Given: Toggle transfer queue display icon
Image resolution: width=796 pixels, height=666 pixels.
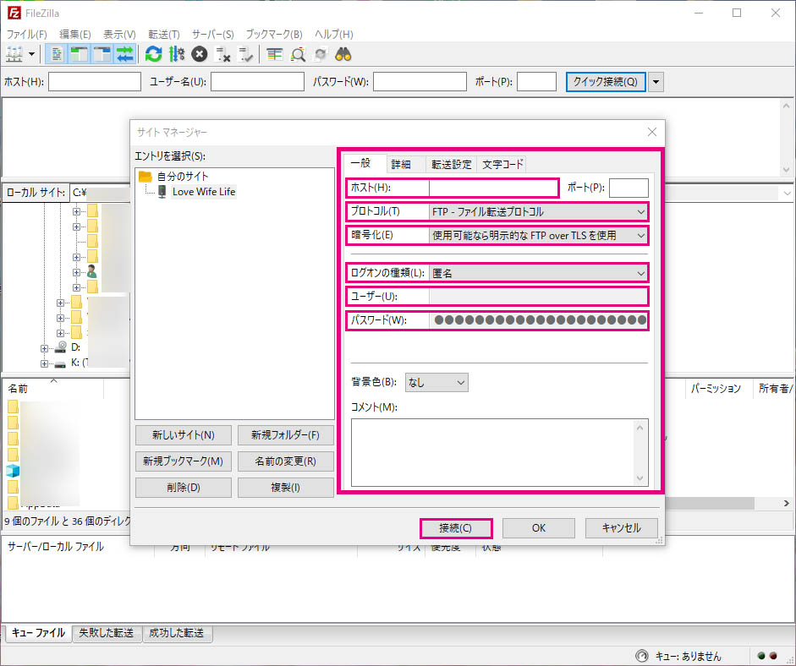Looking at the screenshot, I should pos(125,54).
